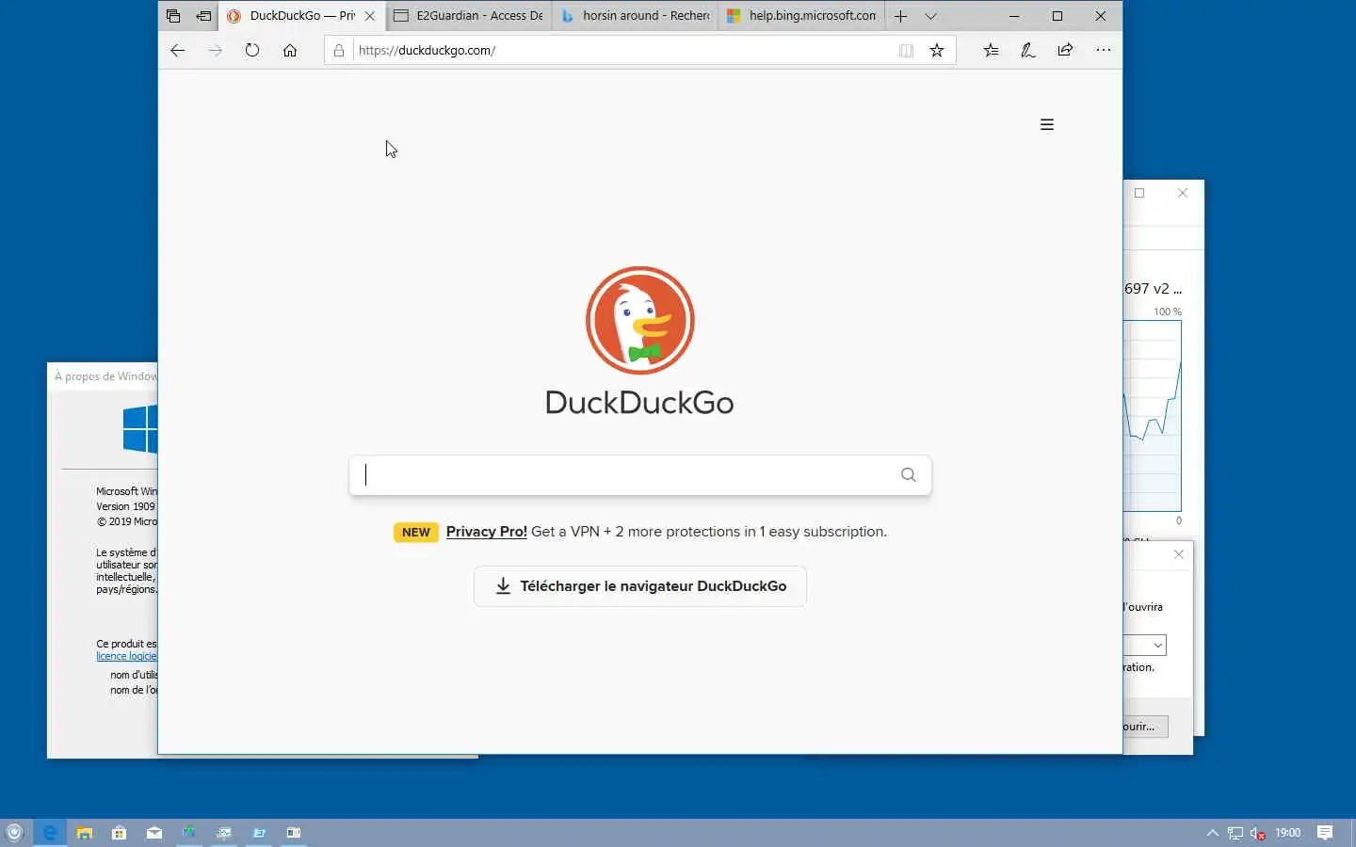Click the search magnifier icon in DuckDuckGo box

908,475
